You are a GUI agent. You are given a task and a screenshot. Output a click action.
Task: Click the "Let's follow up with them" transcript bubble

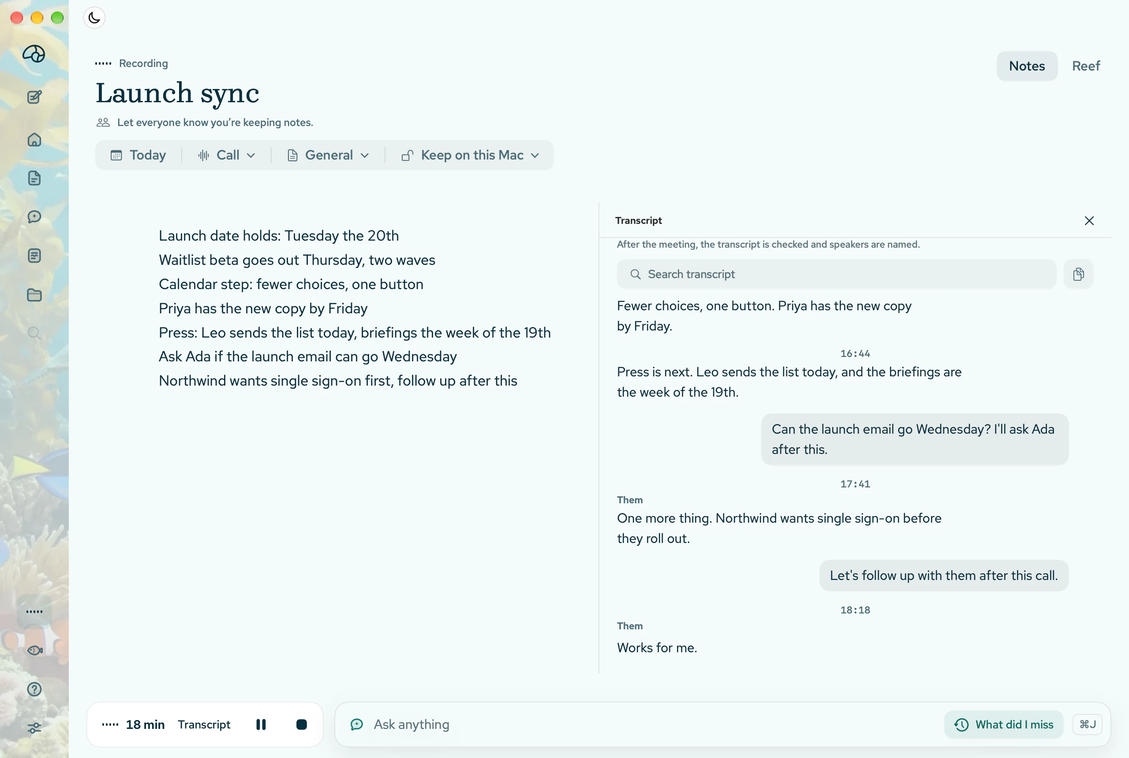944,575
